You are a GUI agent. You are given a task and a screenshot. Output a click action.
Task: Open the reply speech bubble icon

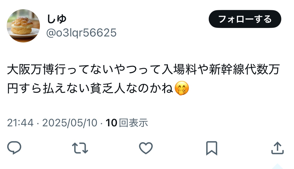[14, 148]
